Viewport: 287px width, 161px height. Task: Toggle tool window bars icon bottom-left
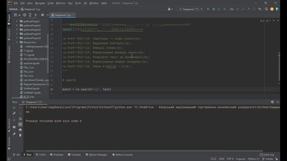point(9,159)
